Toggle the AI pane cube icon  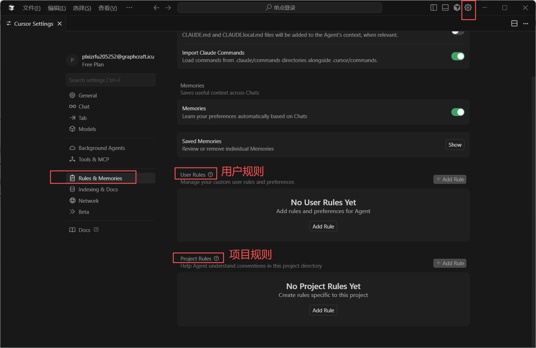point(457,7)
